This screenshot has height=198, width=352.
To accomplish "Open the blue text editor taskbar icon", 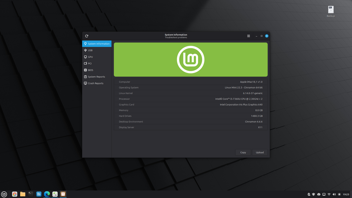I will [39, 194].
